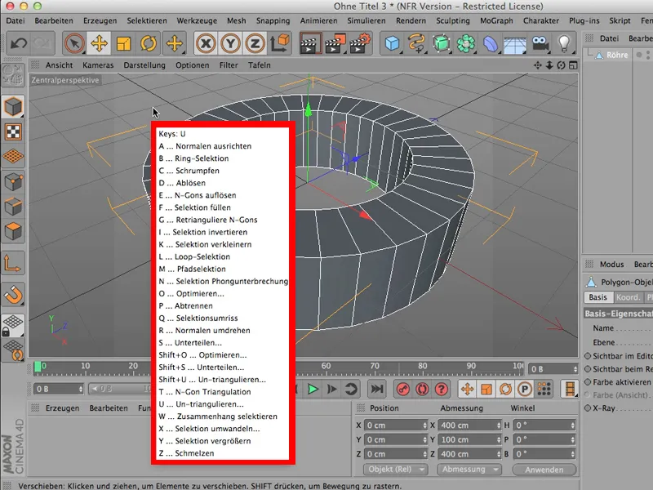Step to next frame
Viewport: 653px width, 490px height.
pos(332,390)
